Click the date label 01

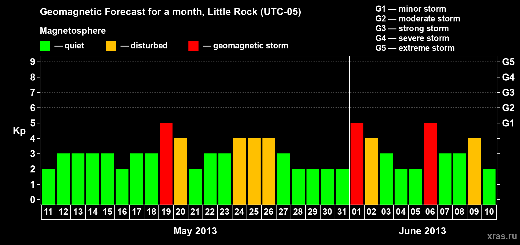pos(357,212)
